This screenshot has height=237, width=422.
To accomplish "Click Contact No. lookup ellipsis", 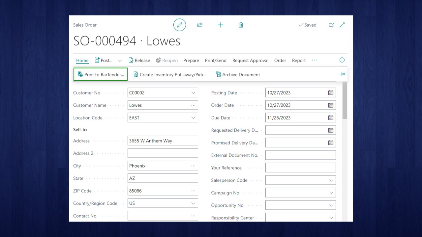I will point(193,216).
